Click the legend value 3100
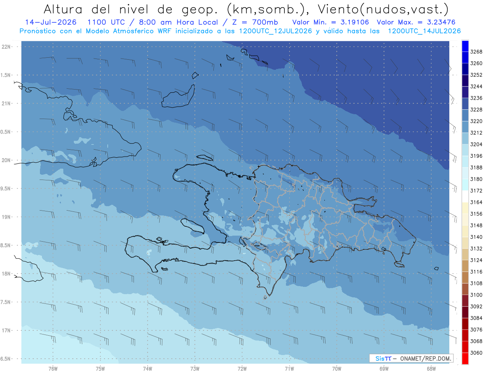The width and height of the screenshot is (484, 374). [476, 295]
